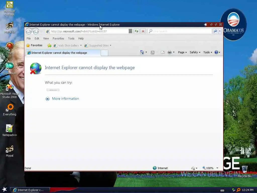Open the Mypal desktop shortcut
Image resolution: width=257 pixels, height=193 pixels.
point(10,151)
